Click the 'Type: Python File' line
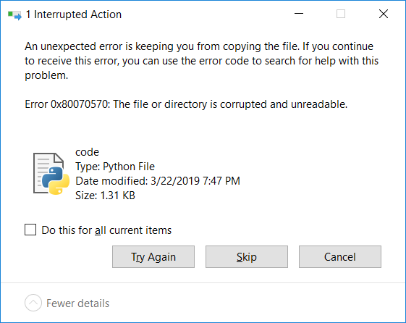This screenshot has width=406, height=323. (x=115, y=167)
